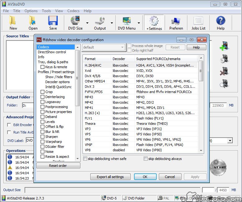Select the H.264/AVC codec row
The image size is (242, 202).
(x=141, y=65)
